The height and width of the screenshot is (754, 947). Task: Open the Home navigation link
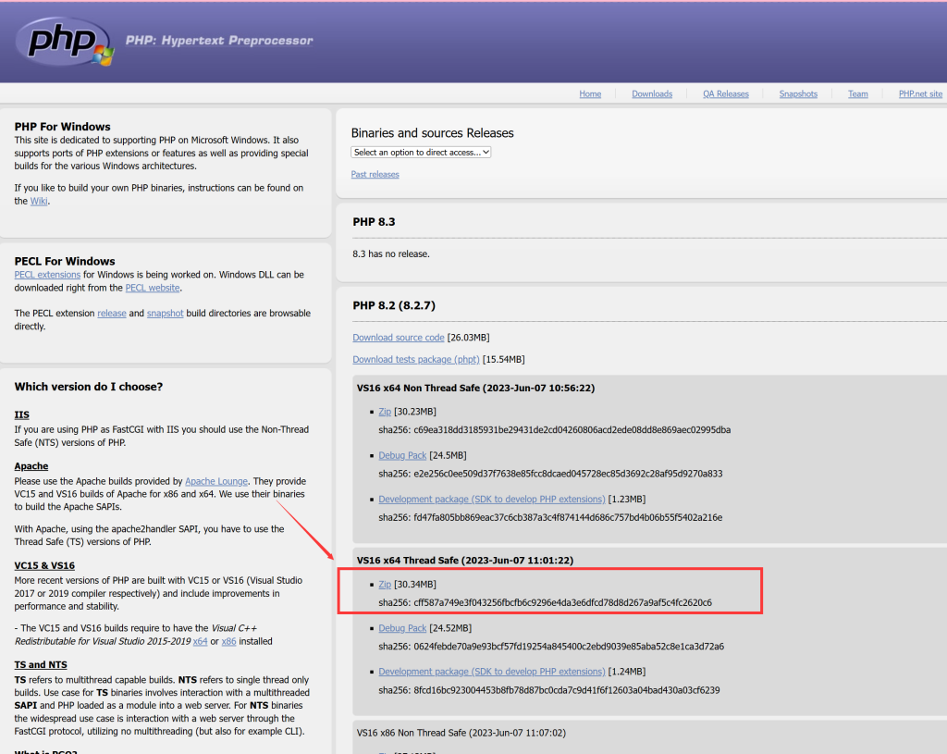pyautogui.click(x=590, y=93)
